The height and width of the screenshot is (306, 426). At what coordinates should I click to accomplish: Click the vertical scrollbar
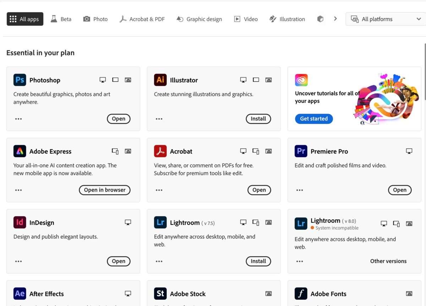click(425, 71)
